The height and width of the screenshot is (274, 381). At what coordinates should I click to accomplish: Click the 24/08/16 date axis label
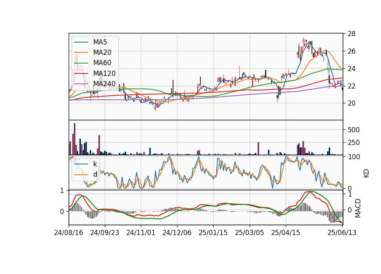[69, 233]
